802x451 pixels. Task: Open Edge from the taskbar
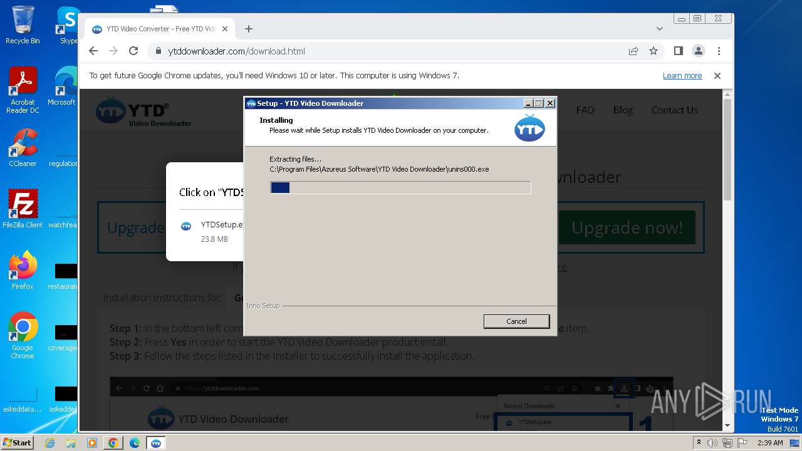[x=135, y=443]
